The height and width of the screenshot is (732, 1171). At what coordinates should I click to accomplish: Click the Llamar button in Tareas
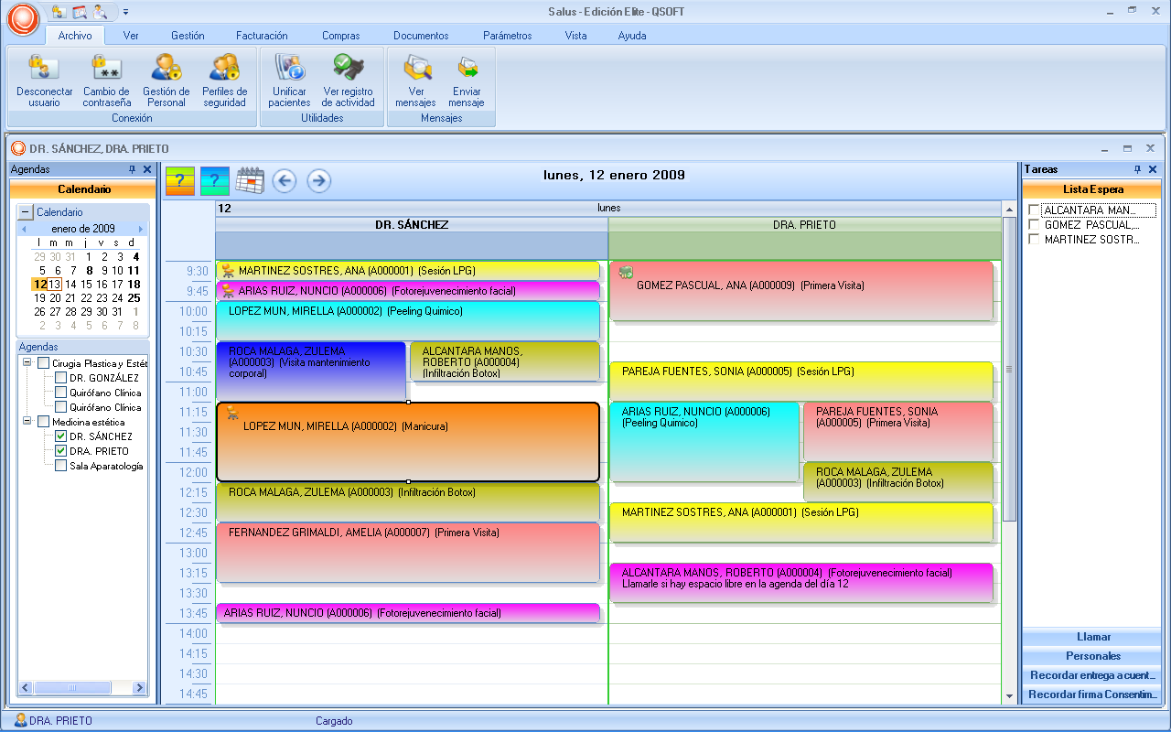click(1093, 637)
